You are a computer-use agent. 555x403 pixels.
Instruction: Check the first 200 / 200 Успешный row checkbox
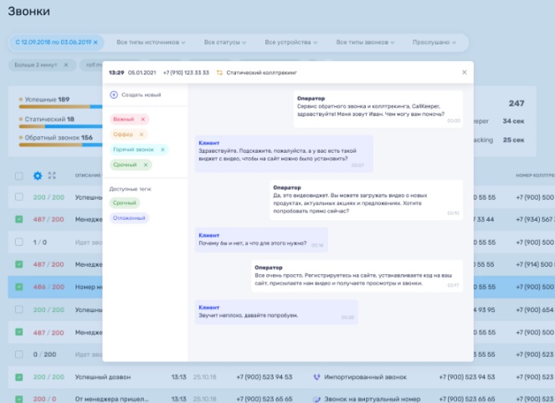(x=19, y=197)
